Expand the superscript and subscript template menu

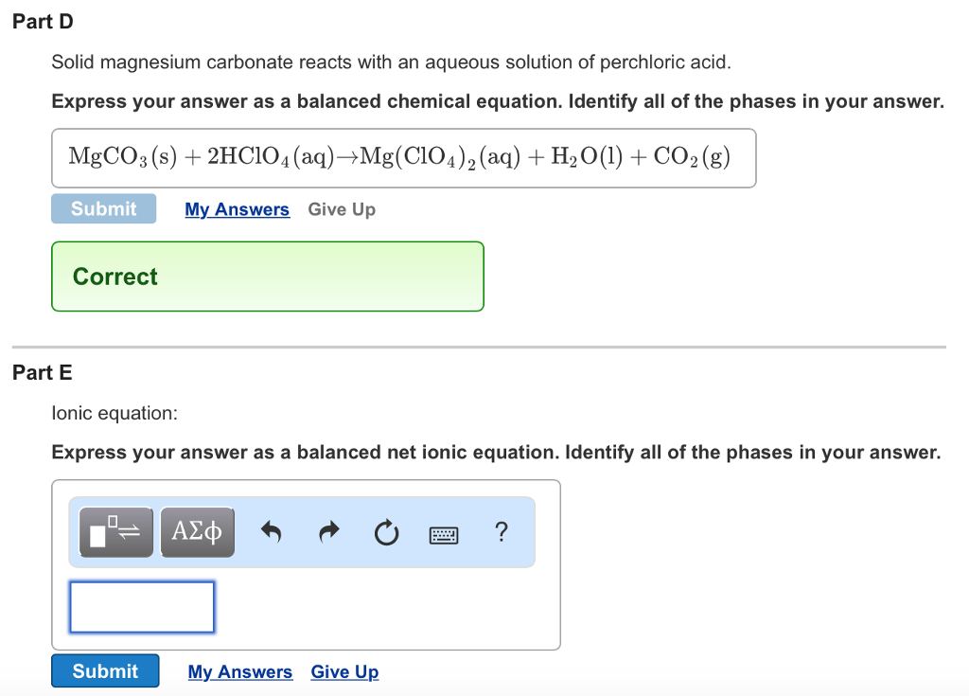click(114, 531)
